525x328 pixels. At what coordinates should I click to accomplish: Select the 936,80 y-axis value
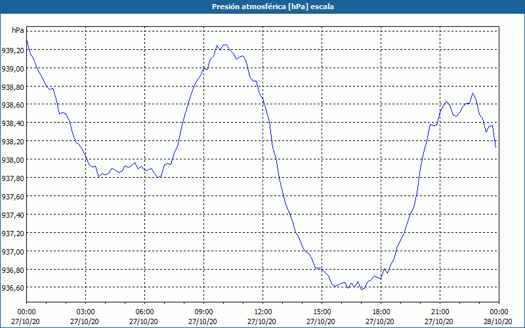[12, 270]
